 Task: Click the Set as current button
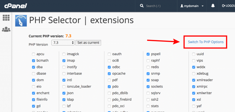88,43
